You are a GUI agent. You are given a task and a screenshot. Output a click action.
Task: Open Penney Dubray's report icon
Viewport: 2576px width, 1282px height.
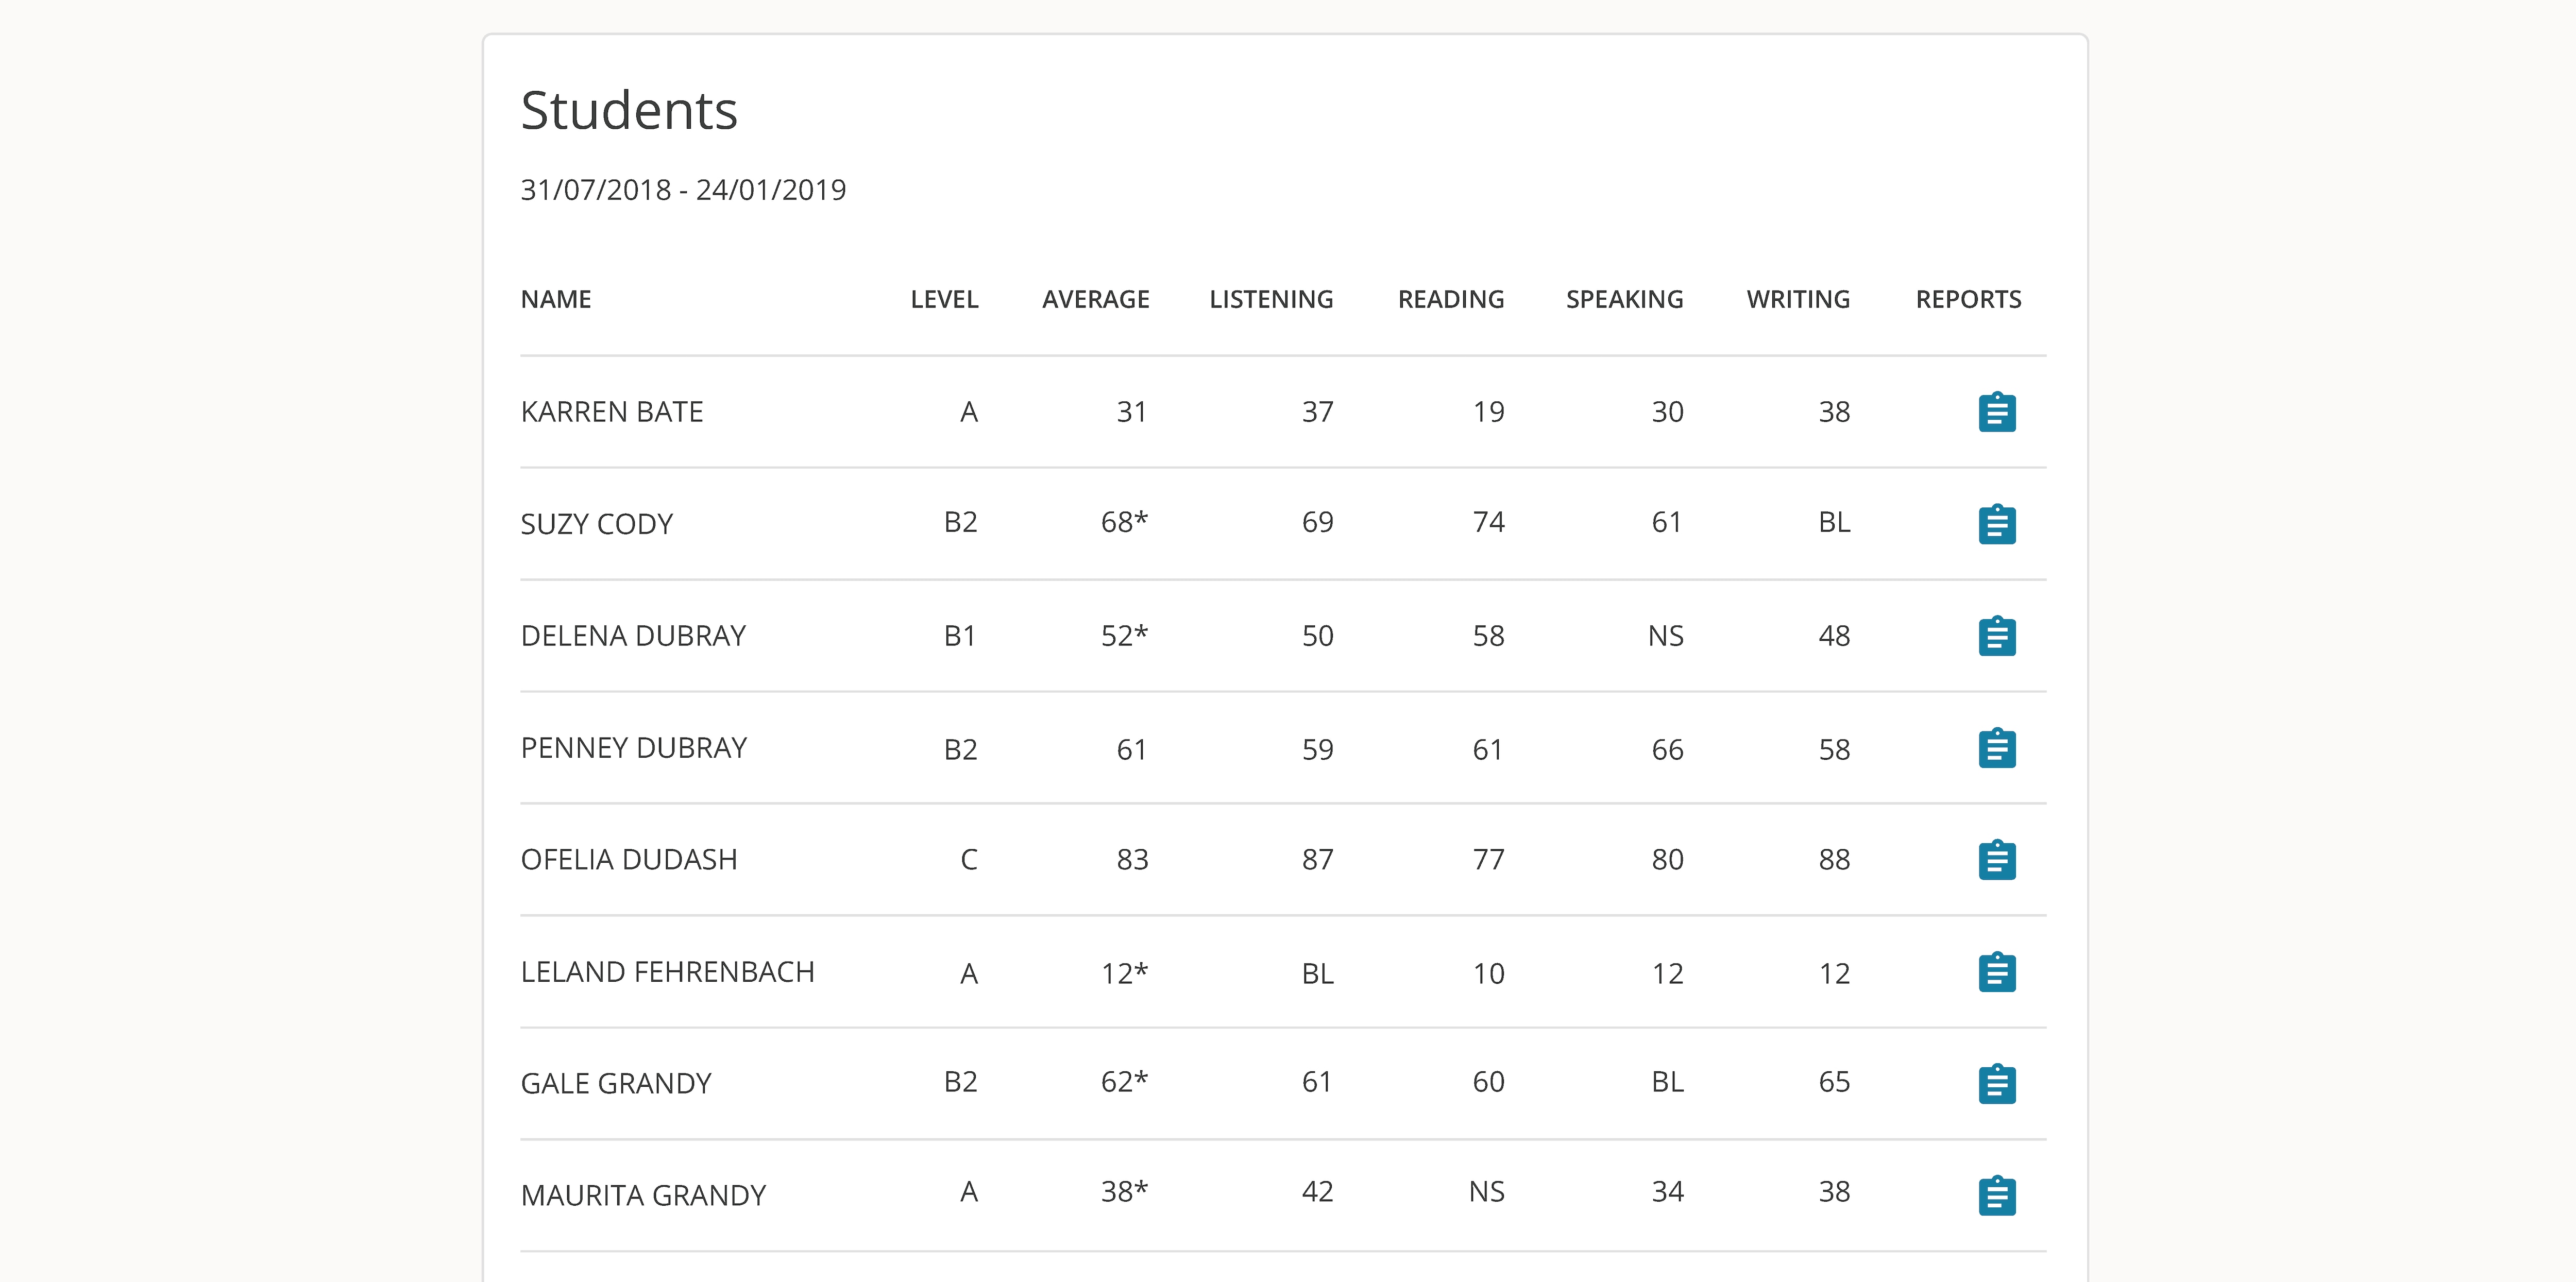tap(1996, 748)
